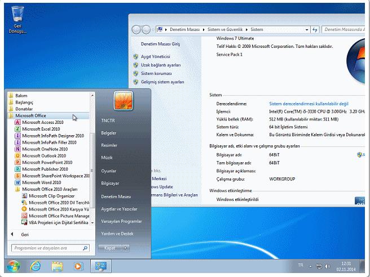The height and width of the screenshot is (277, 370).
Task: Open Aygıtlar ve Yazıcılar menu entry
Action: tap(119, 209)
